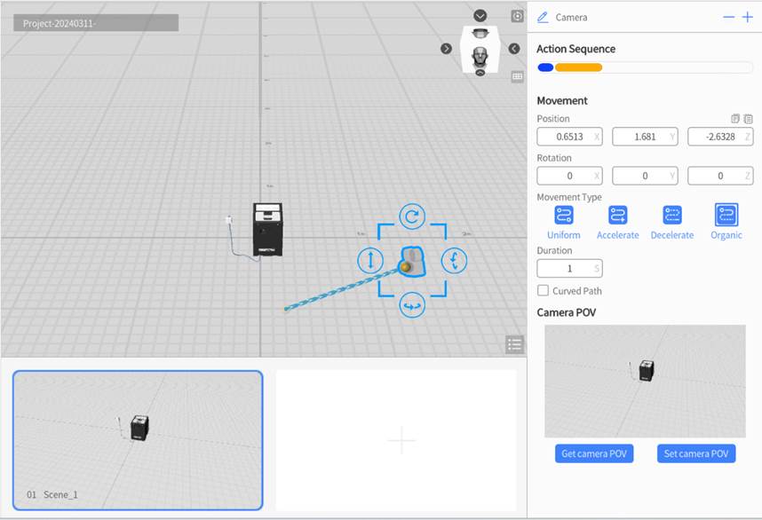Select Decelerate movement type
Viewport: 762px width, 520px height.
(x=672, y=215)
